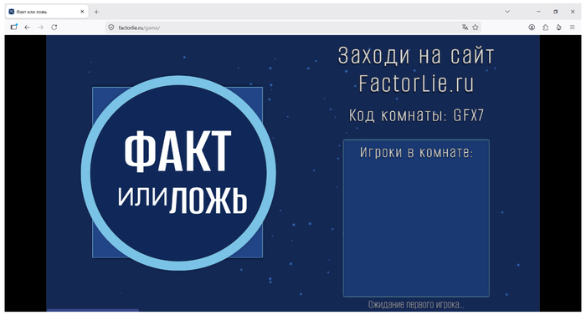
Task: Click the browser forward arrow
Action: pyautogui.click(x=40, y=28)
